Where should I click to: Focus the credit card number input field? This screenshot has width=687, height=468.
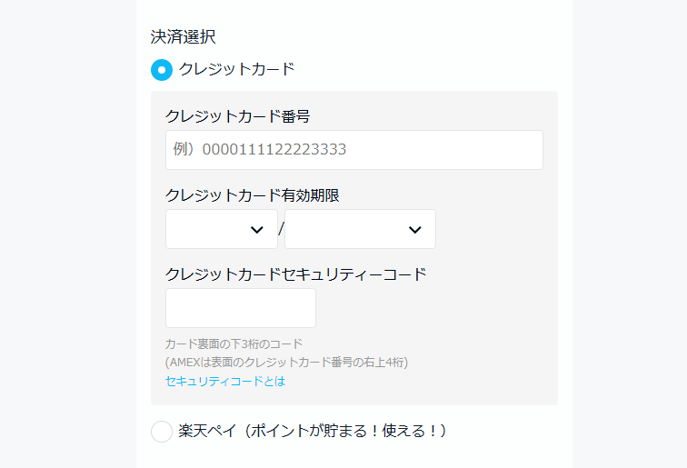[353, 150]
